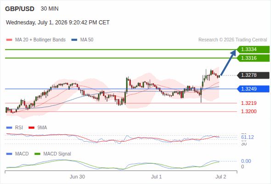Click the red 9MA legend marker

click(31, 128)
